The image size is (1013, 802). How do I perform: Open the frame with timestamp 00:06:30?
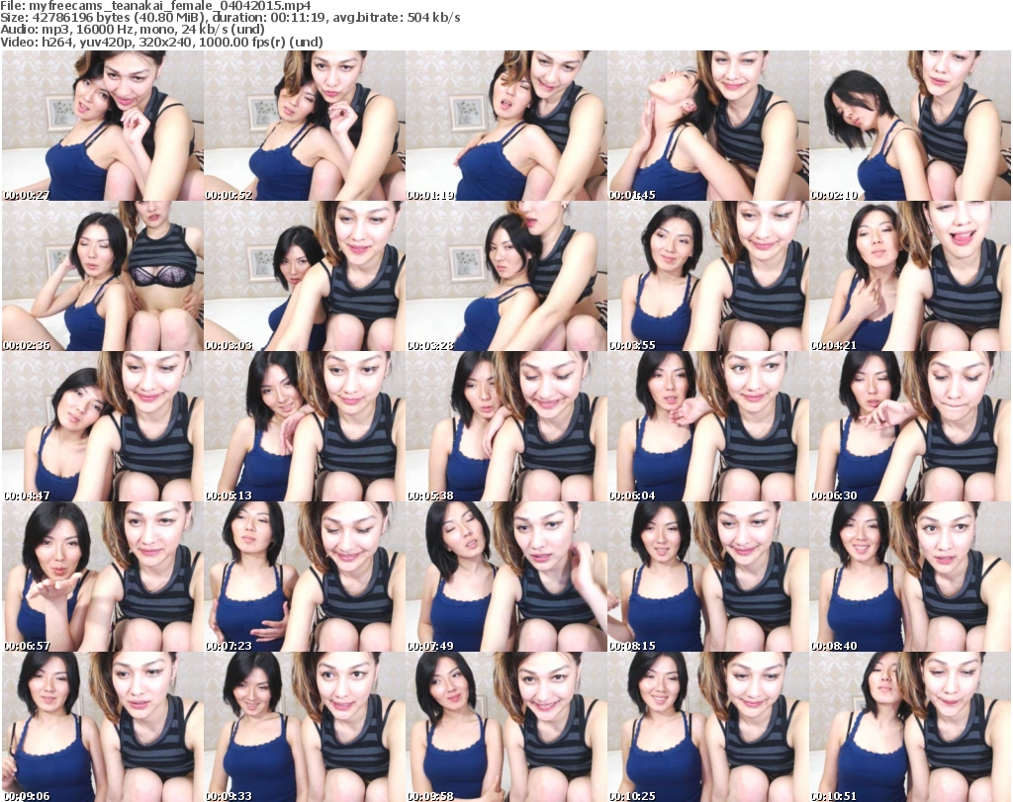tap(910, 427)
